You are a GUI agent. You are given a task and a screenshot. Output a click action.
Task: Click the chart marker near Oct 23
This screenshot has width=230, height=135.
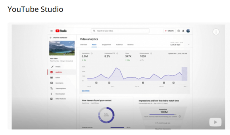[164, 83]
